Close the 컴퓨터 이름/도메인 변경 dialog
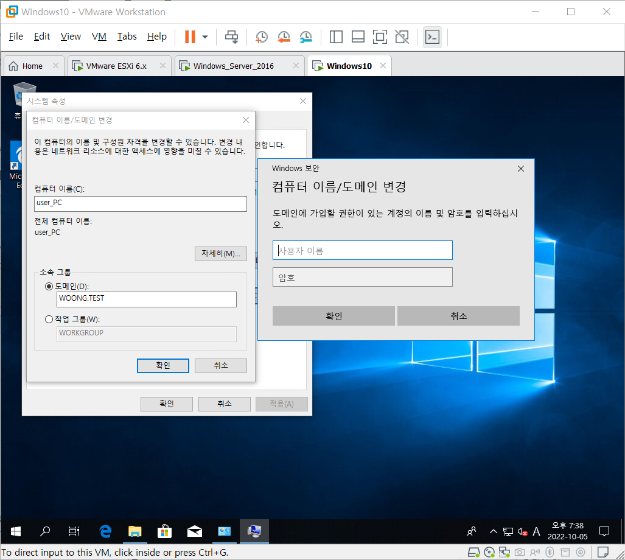This screenshot has width=625, height=560. (x=246, y=120)
